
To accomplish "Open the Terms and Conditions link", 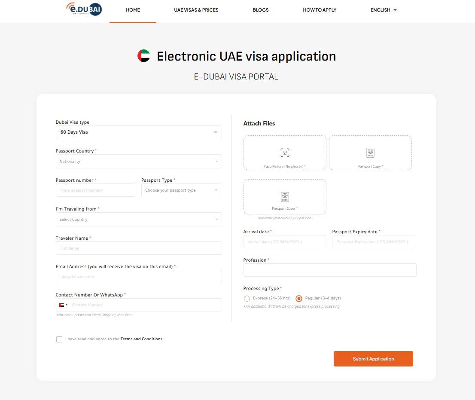I will click(141, 339).
